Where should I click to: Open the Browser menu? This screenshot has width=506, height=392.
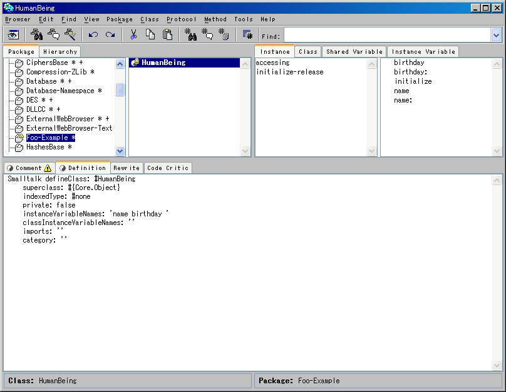18,19
